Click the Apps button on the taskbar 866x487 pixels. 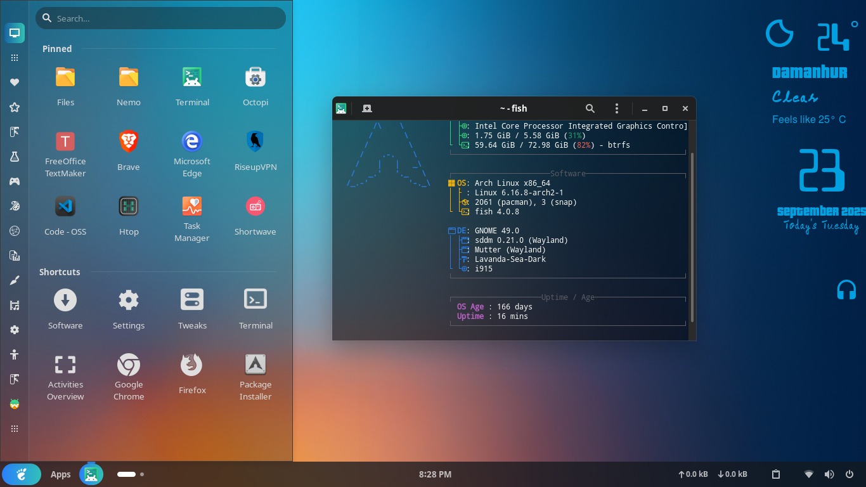(x=61, y=474)
